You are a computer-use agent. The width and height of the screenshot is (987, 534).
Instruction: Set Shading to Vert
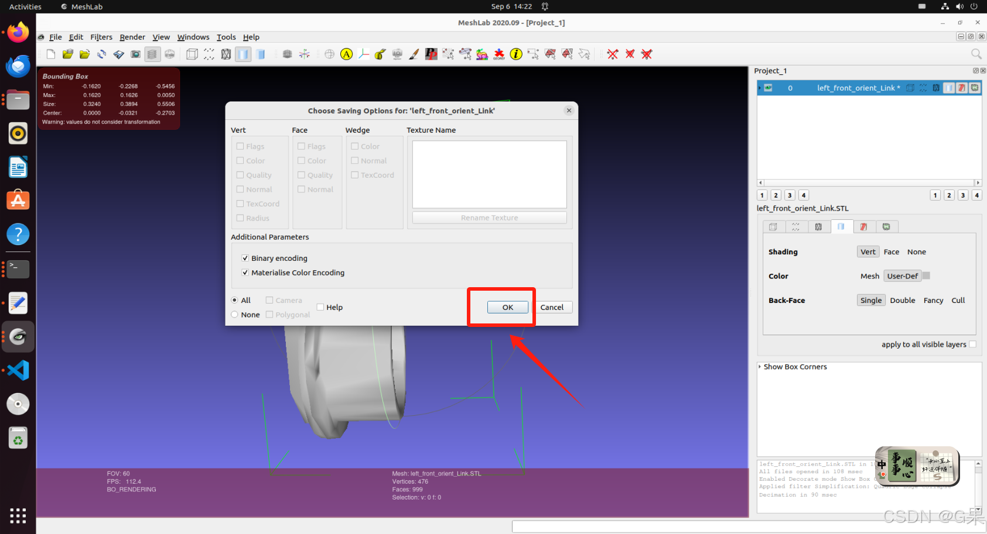(x=868, y=252)
